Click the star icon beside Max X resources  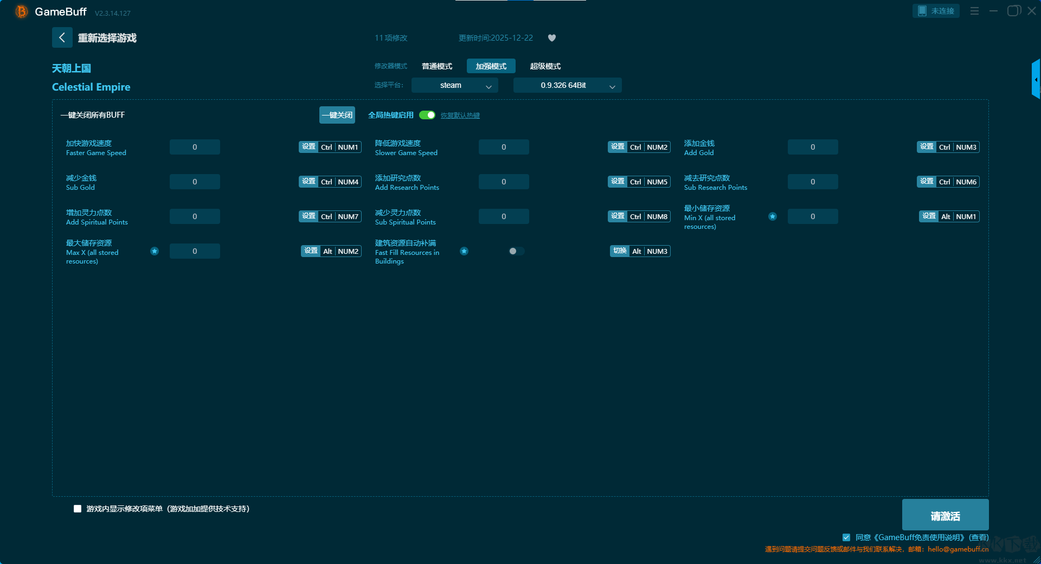pos(155,251)
